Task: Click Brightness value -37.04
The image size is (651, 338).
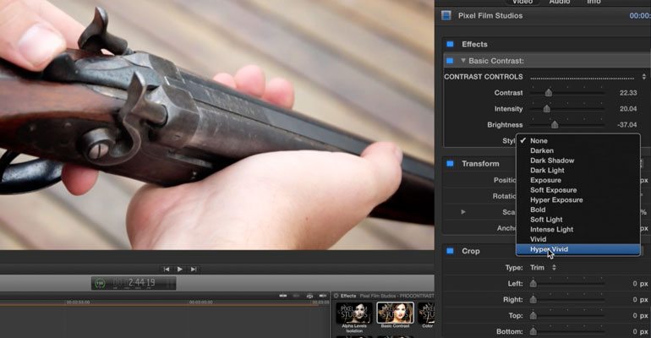Action: [626, 125]
